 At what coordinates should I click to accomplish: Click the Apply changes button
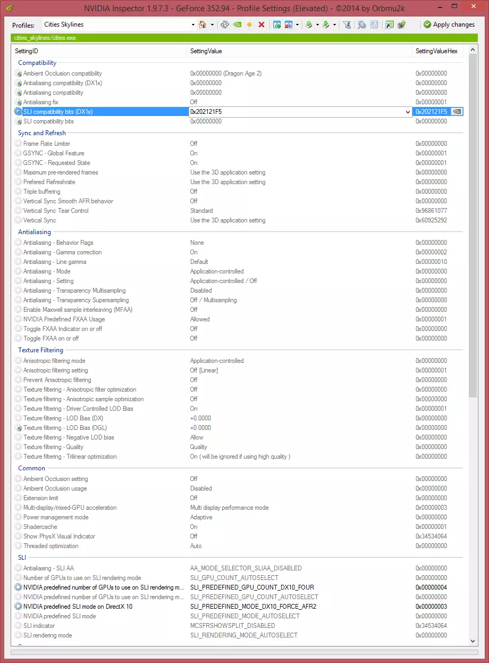coord(449,24)
